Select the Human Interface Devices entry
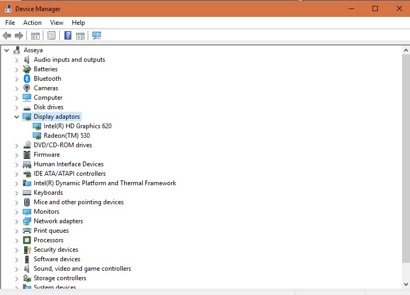Viewport: 410px width, 295px height. (68, 164)
